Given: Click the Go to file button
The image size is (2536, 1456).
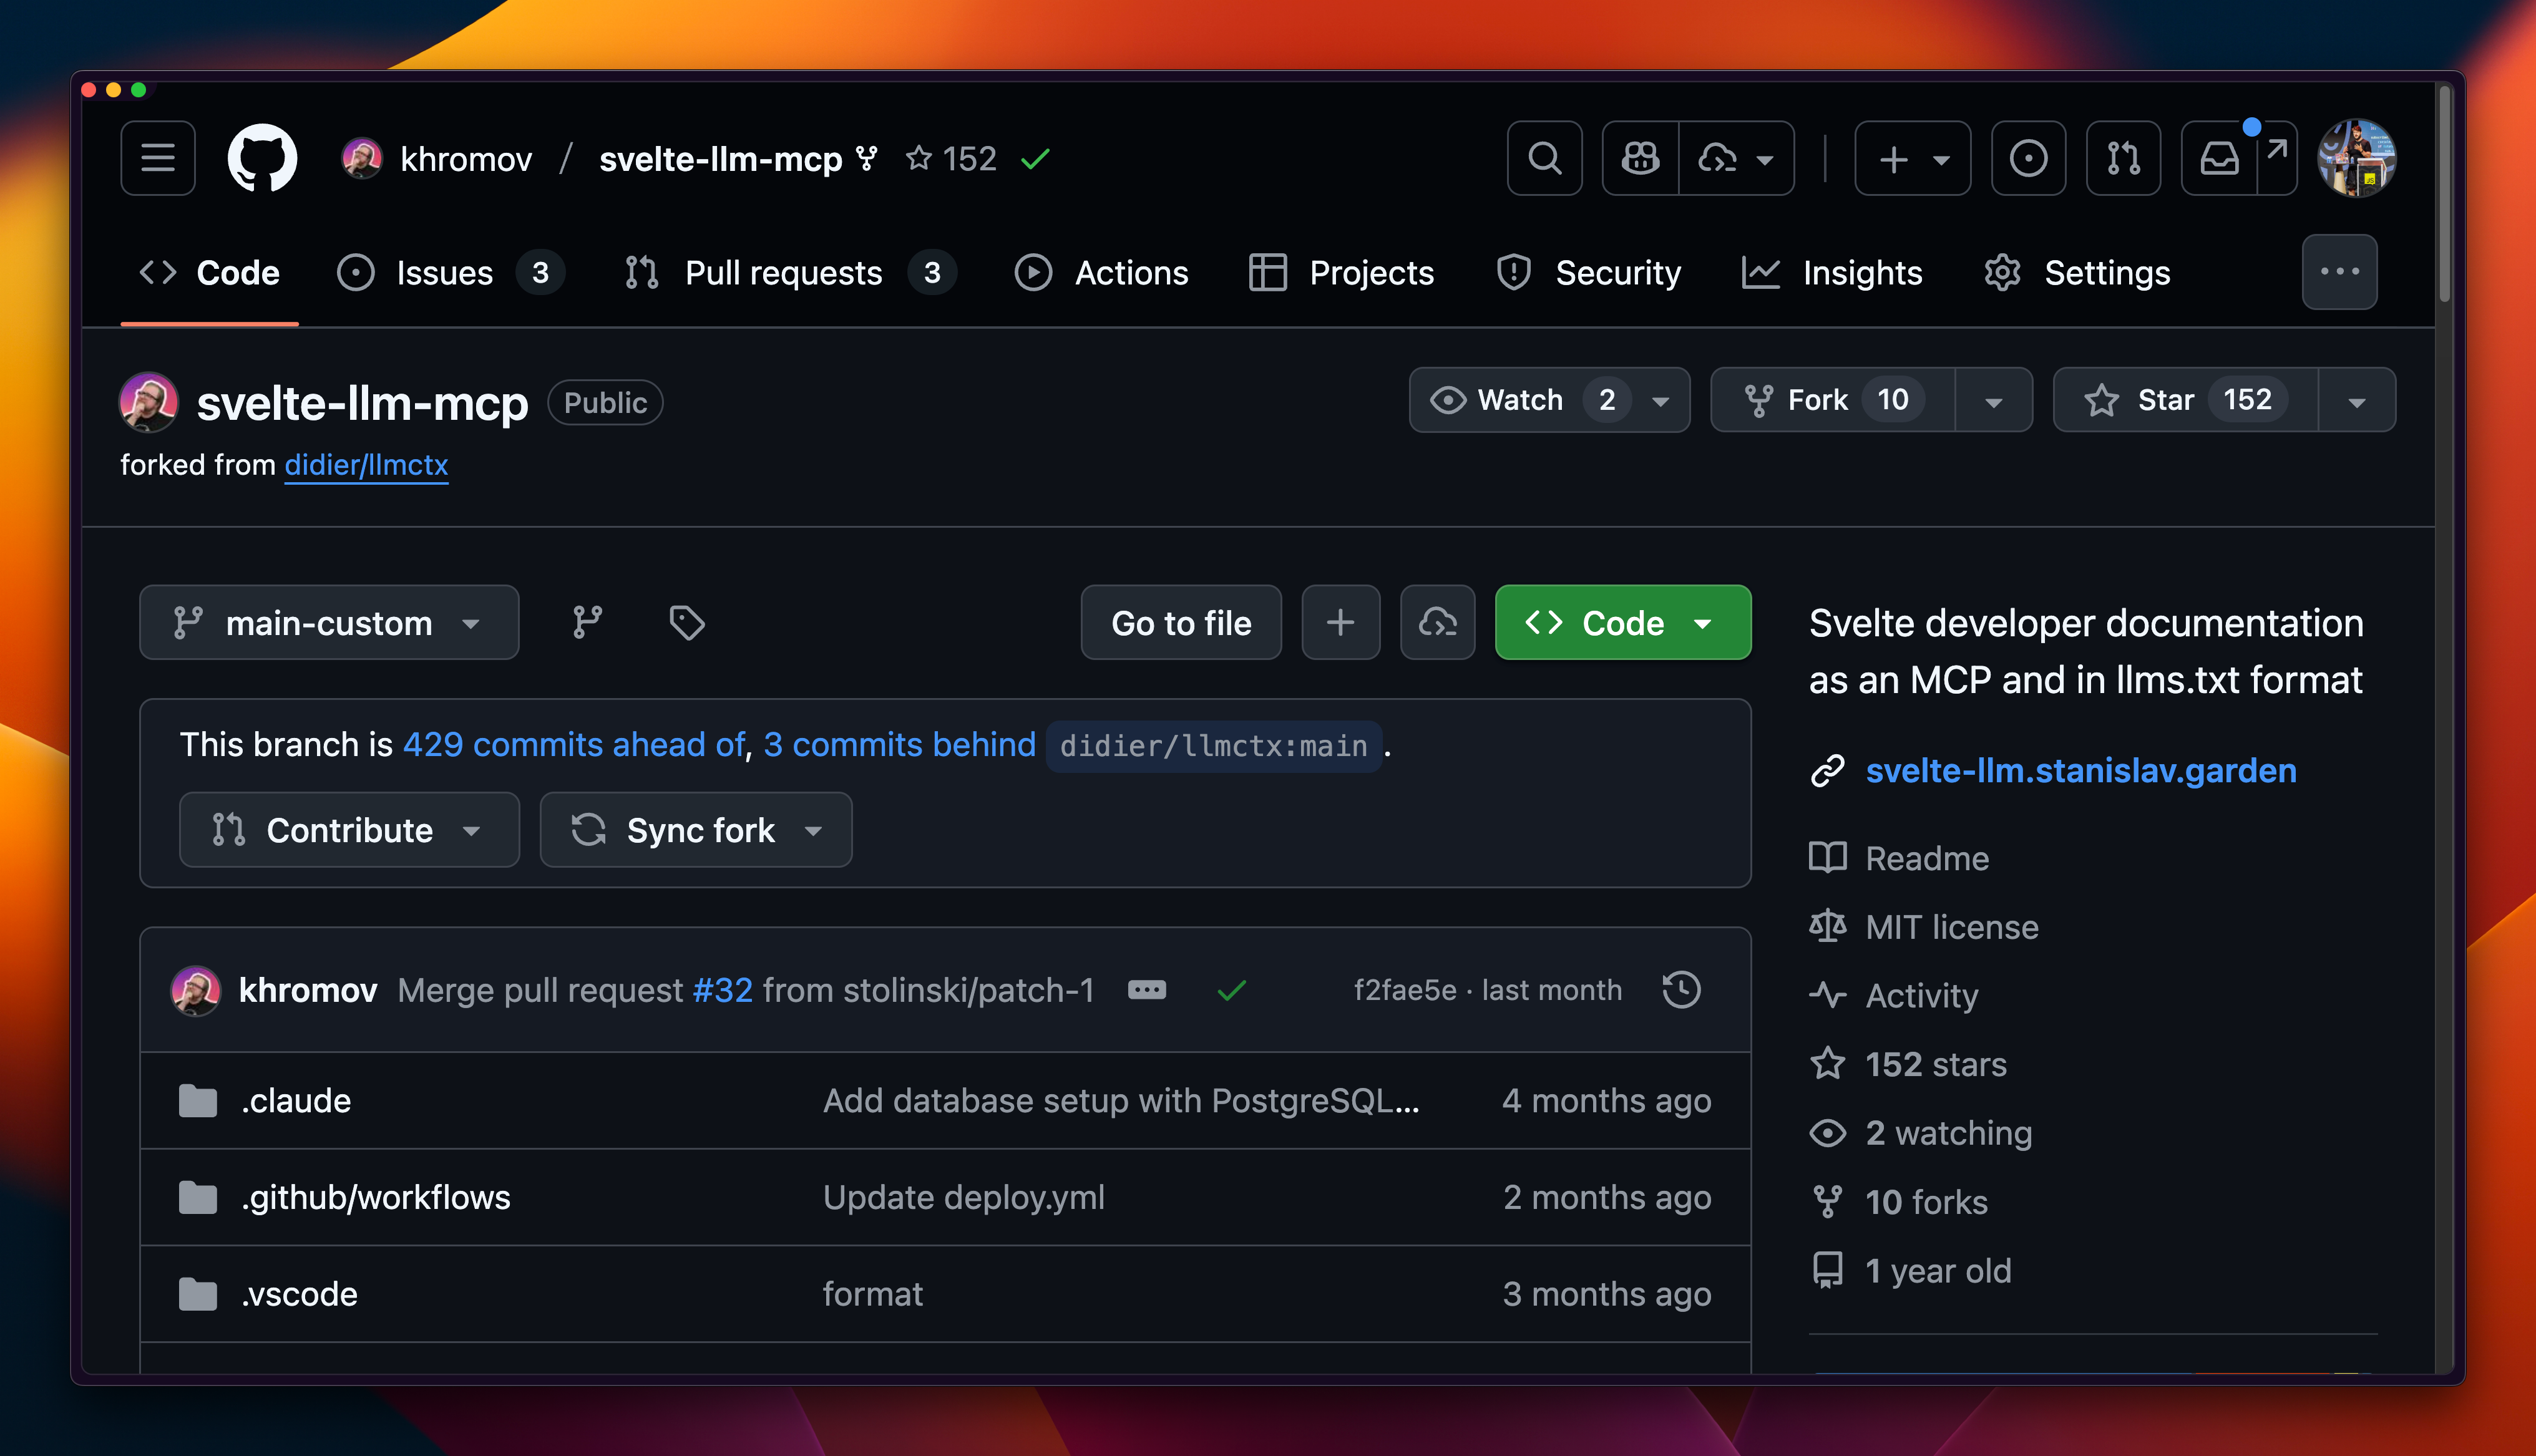Looking at the screenshot, I should (1181, 622).
